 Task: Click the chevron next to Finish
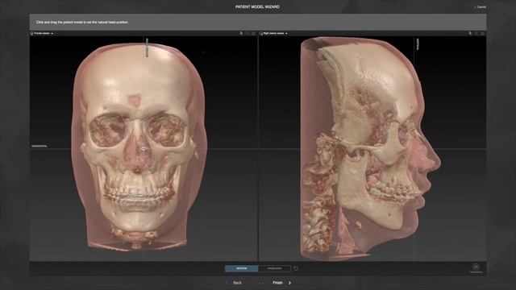click(x=289, y=283)
